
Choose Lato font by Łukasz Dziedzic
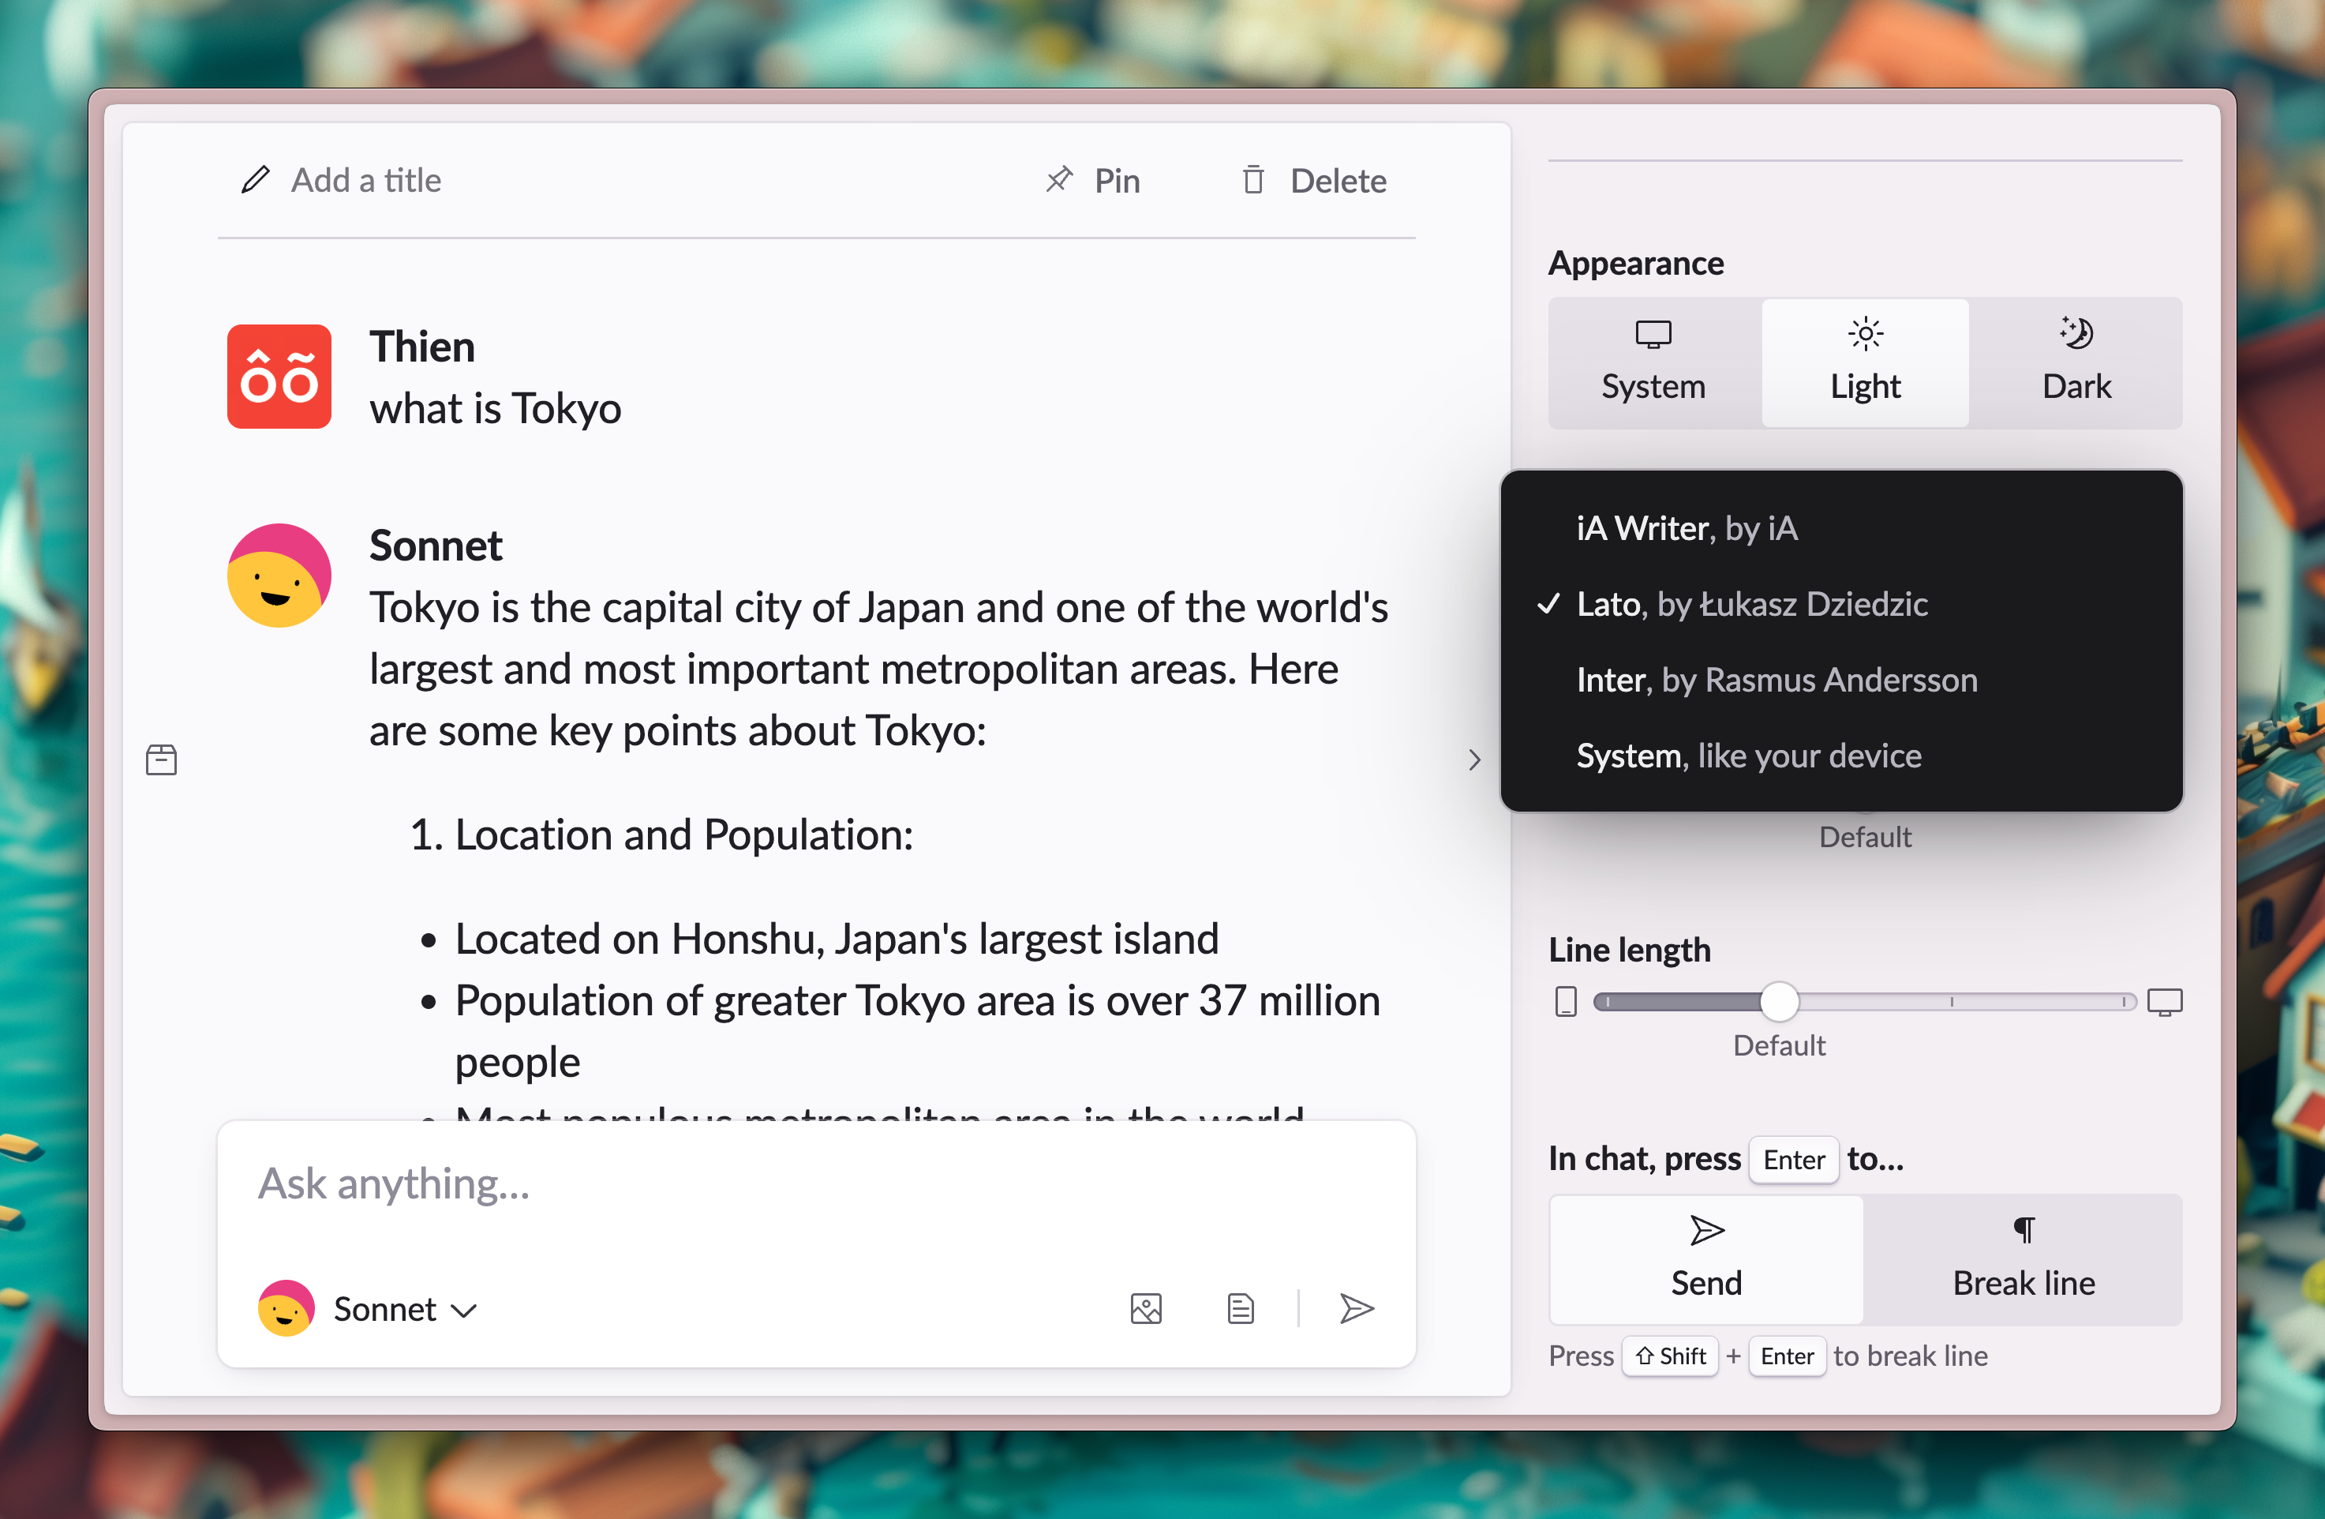[1841, 604]
